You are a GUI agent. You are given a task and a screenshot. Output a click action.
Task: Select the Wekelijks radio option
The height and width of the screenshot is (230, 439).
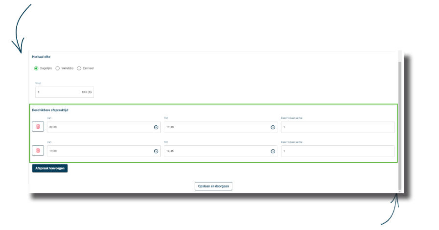[57, 68]
